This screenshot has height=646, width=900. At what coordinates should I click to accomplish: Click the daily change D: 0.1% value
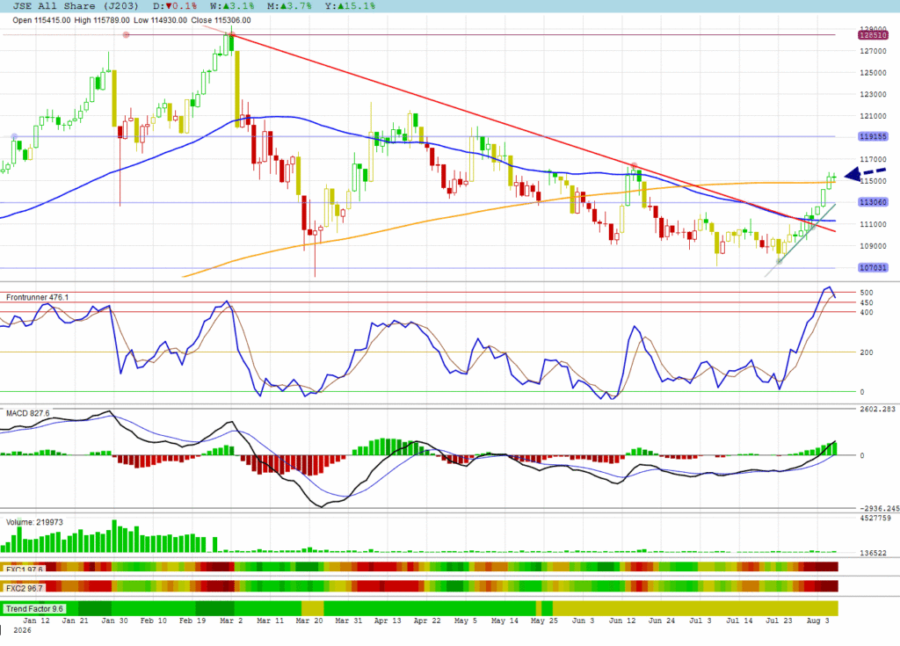click(x=175, y=6)
